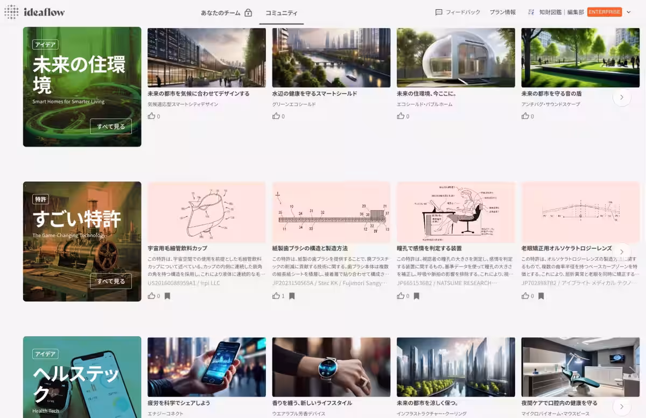
Task: Open the 水辺の健康を守るスマートシールド thumbnail
Action: (331, 58)
